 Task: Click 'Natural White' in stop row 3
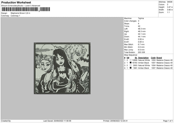pos(144,66)
